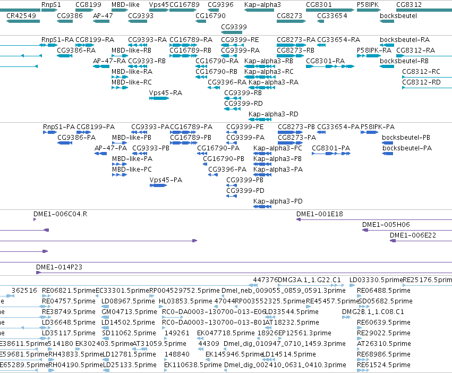This screenshot has height=373, width=452.
Task: Select the DME1-006C04.R clone label
Action: coord(60,214)
